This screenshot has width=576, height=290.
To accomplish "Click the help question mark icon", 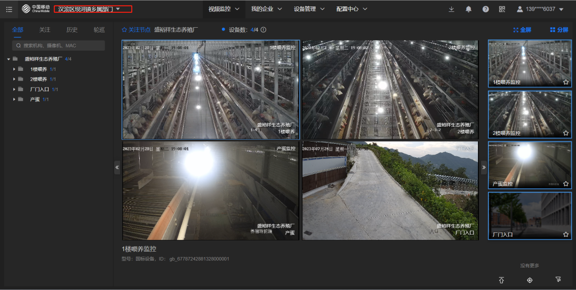I will [485, 9].
